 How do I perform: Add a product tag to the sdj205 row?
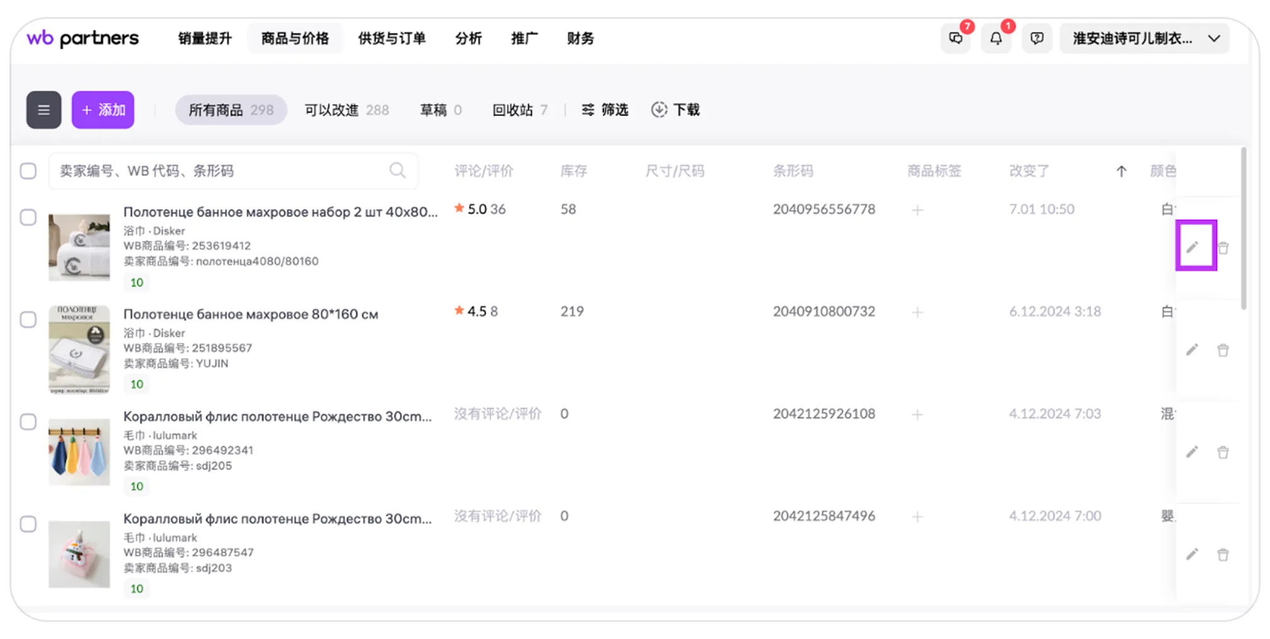(917, 415)
